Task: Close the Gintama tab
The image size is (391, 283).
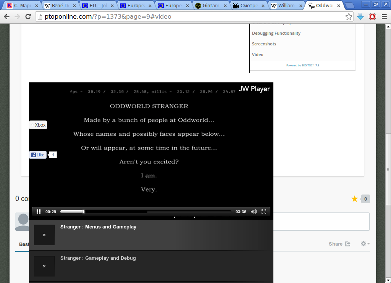Action: [x=225, y=5]
